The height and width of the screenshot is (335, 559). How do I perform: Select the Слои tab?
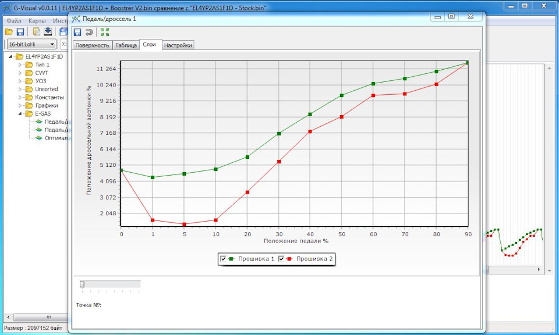[150, 45]
